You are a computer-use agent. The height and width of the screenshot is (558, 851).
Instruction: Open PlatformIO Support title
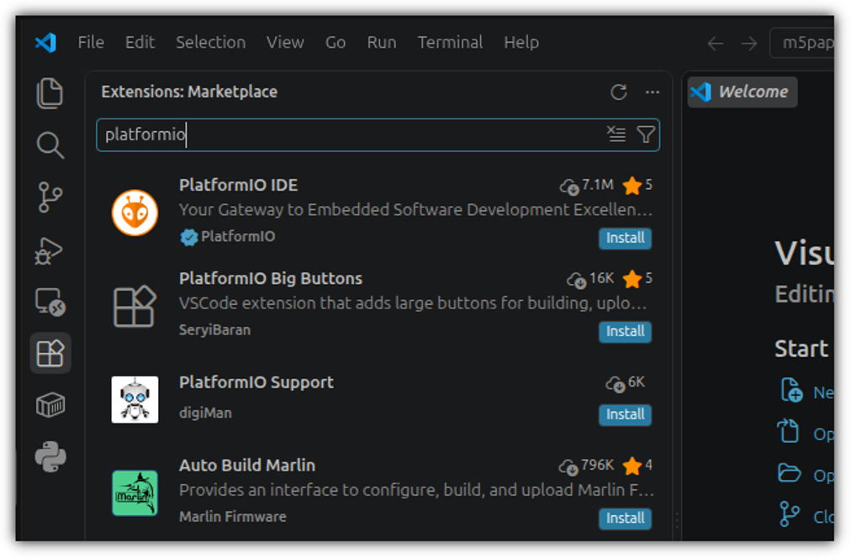click(x=256, y=382)
